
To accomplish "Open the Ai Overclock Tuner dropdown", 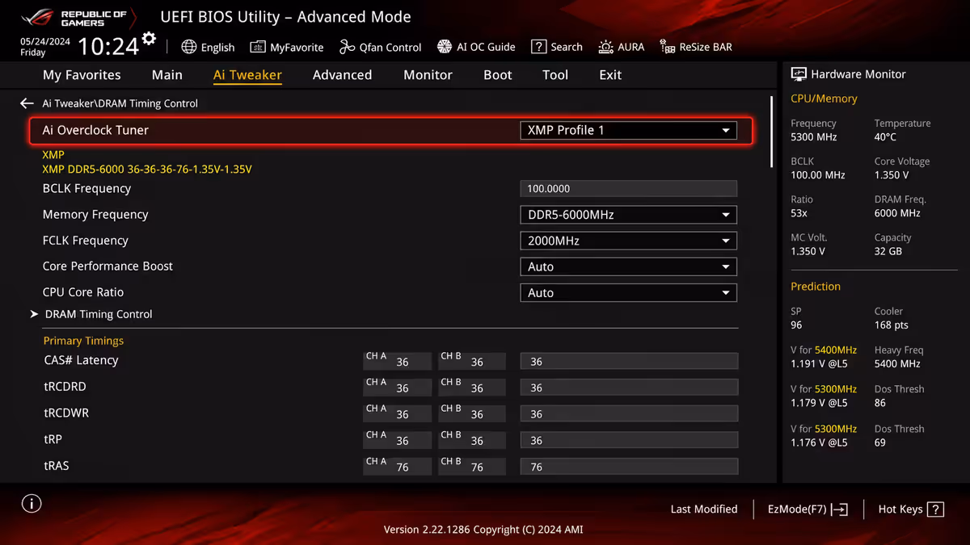I will (x=628, y=130).
